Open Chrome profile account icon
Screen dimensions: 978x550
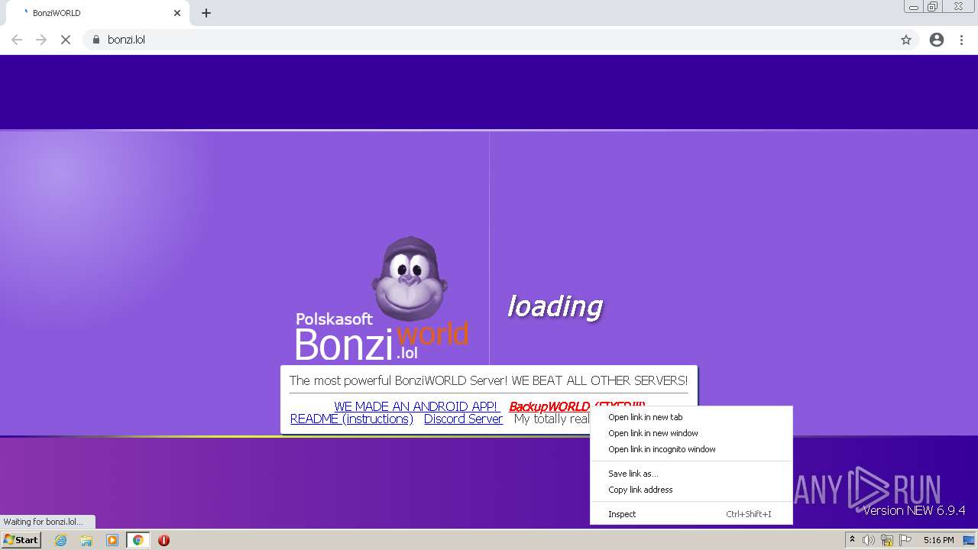click(937, 40)
